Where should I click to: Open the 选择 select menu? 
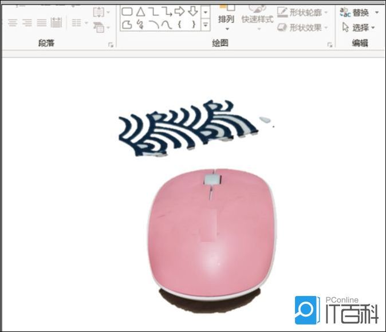(x=359, y=27)
